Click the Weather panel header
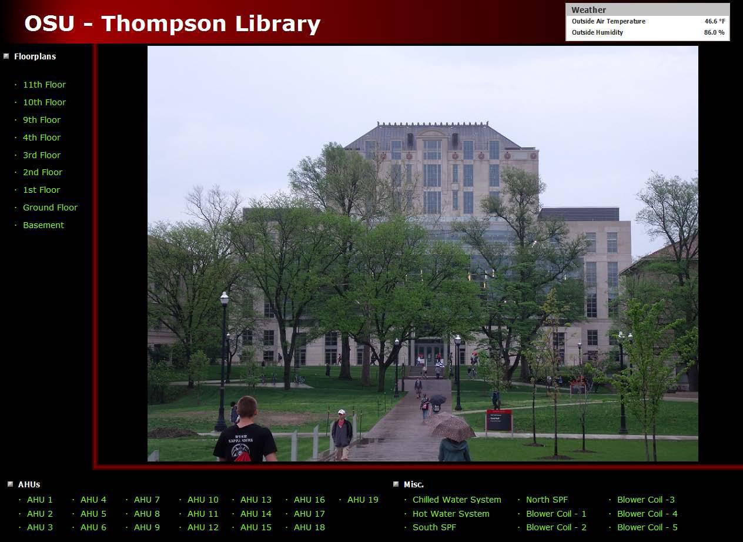The height and width of the screenshot is (542, 743). coord(648,9)
